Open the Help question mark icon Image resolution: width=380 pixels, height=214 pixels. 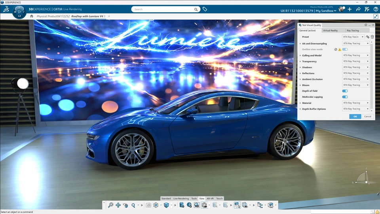tap(376, 9)
